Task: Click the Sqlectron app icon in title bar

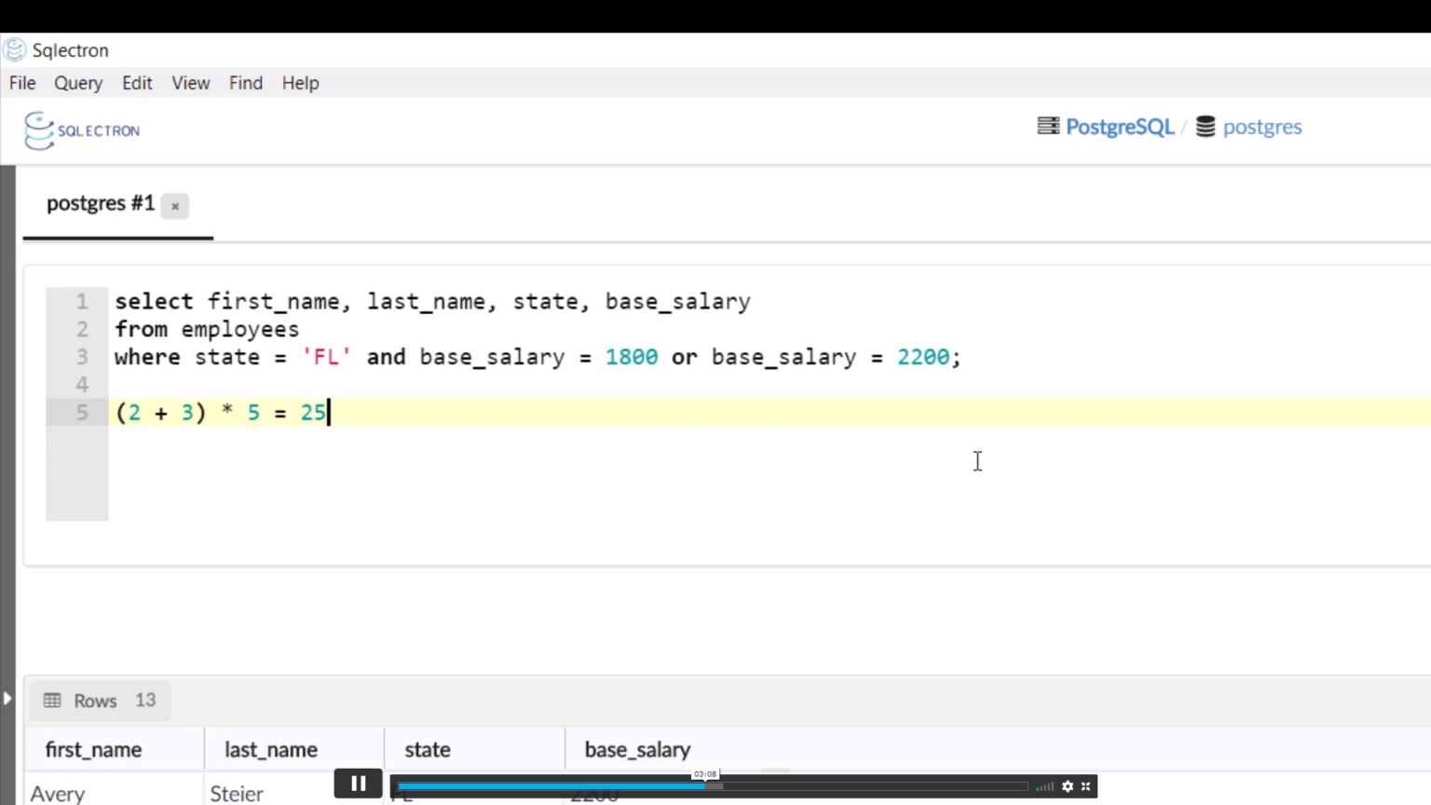Action: point(14,49)
